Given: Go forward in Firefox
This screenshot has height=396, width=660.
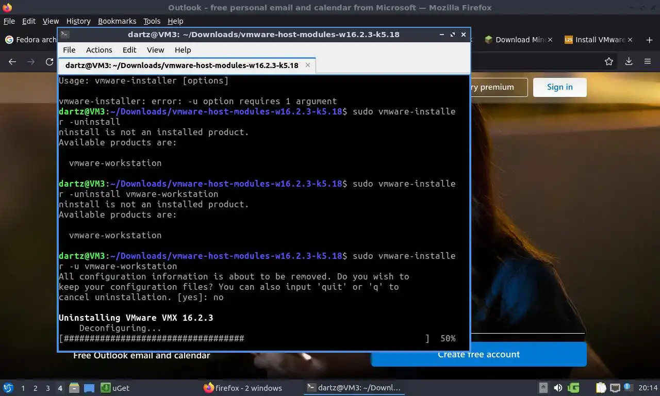Looking at the screenshot, I should 31,61.
